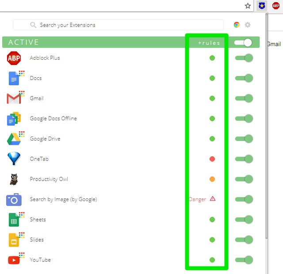Viewport: 283px width, 274px height.
Task: Click the Docs app icon
Action: pos(14,78)
